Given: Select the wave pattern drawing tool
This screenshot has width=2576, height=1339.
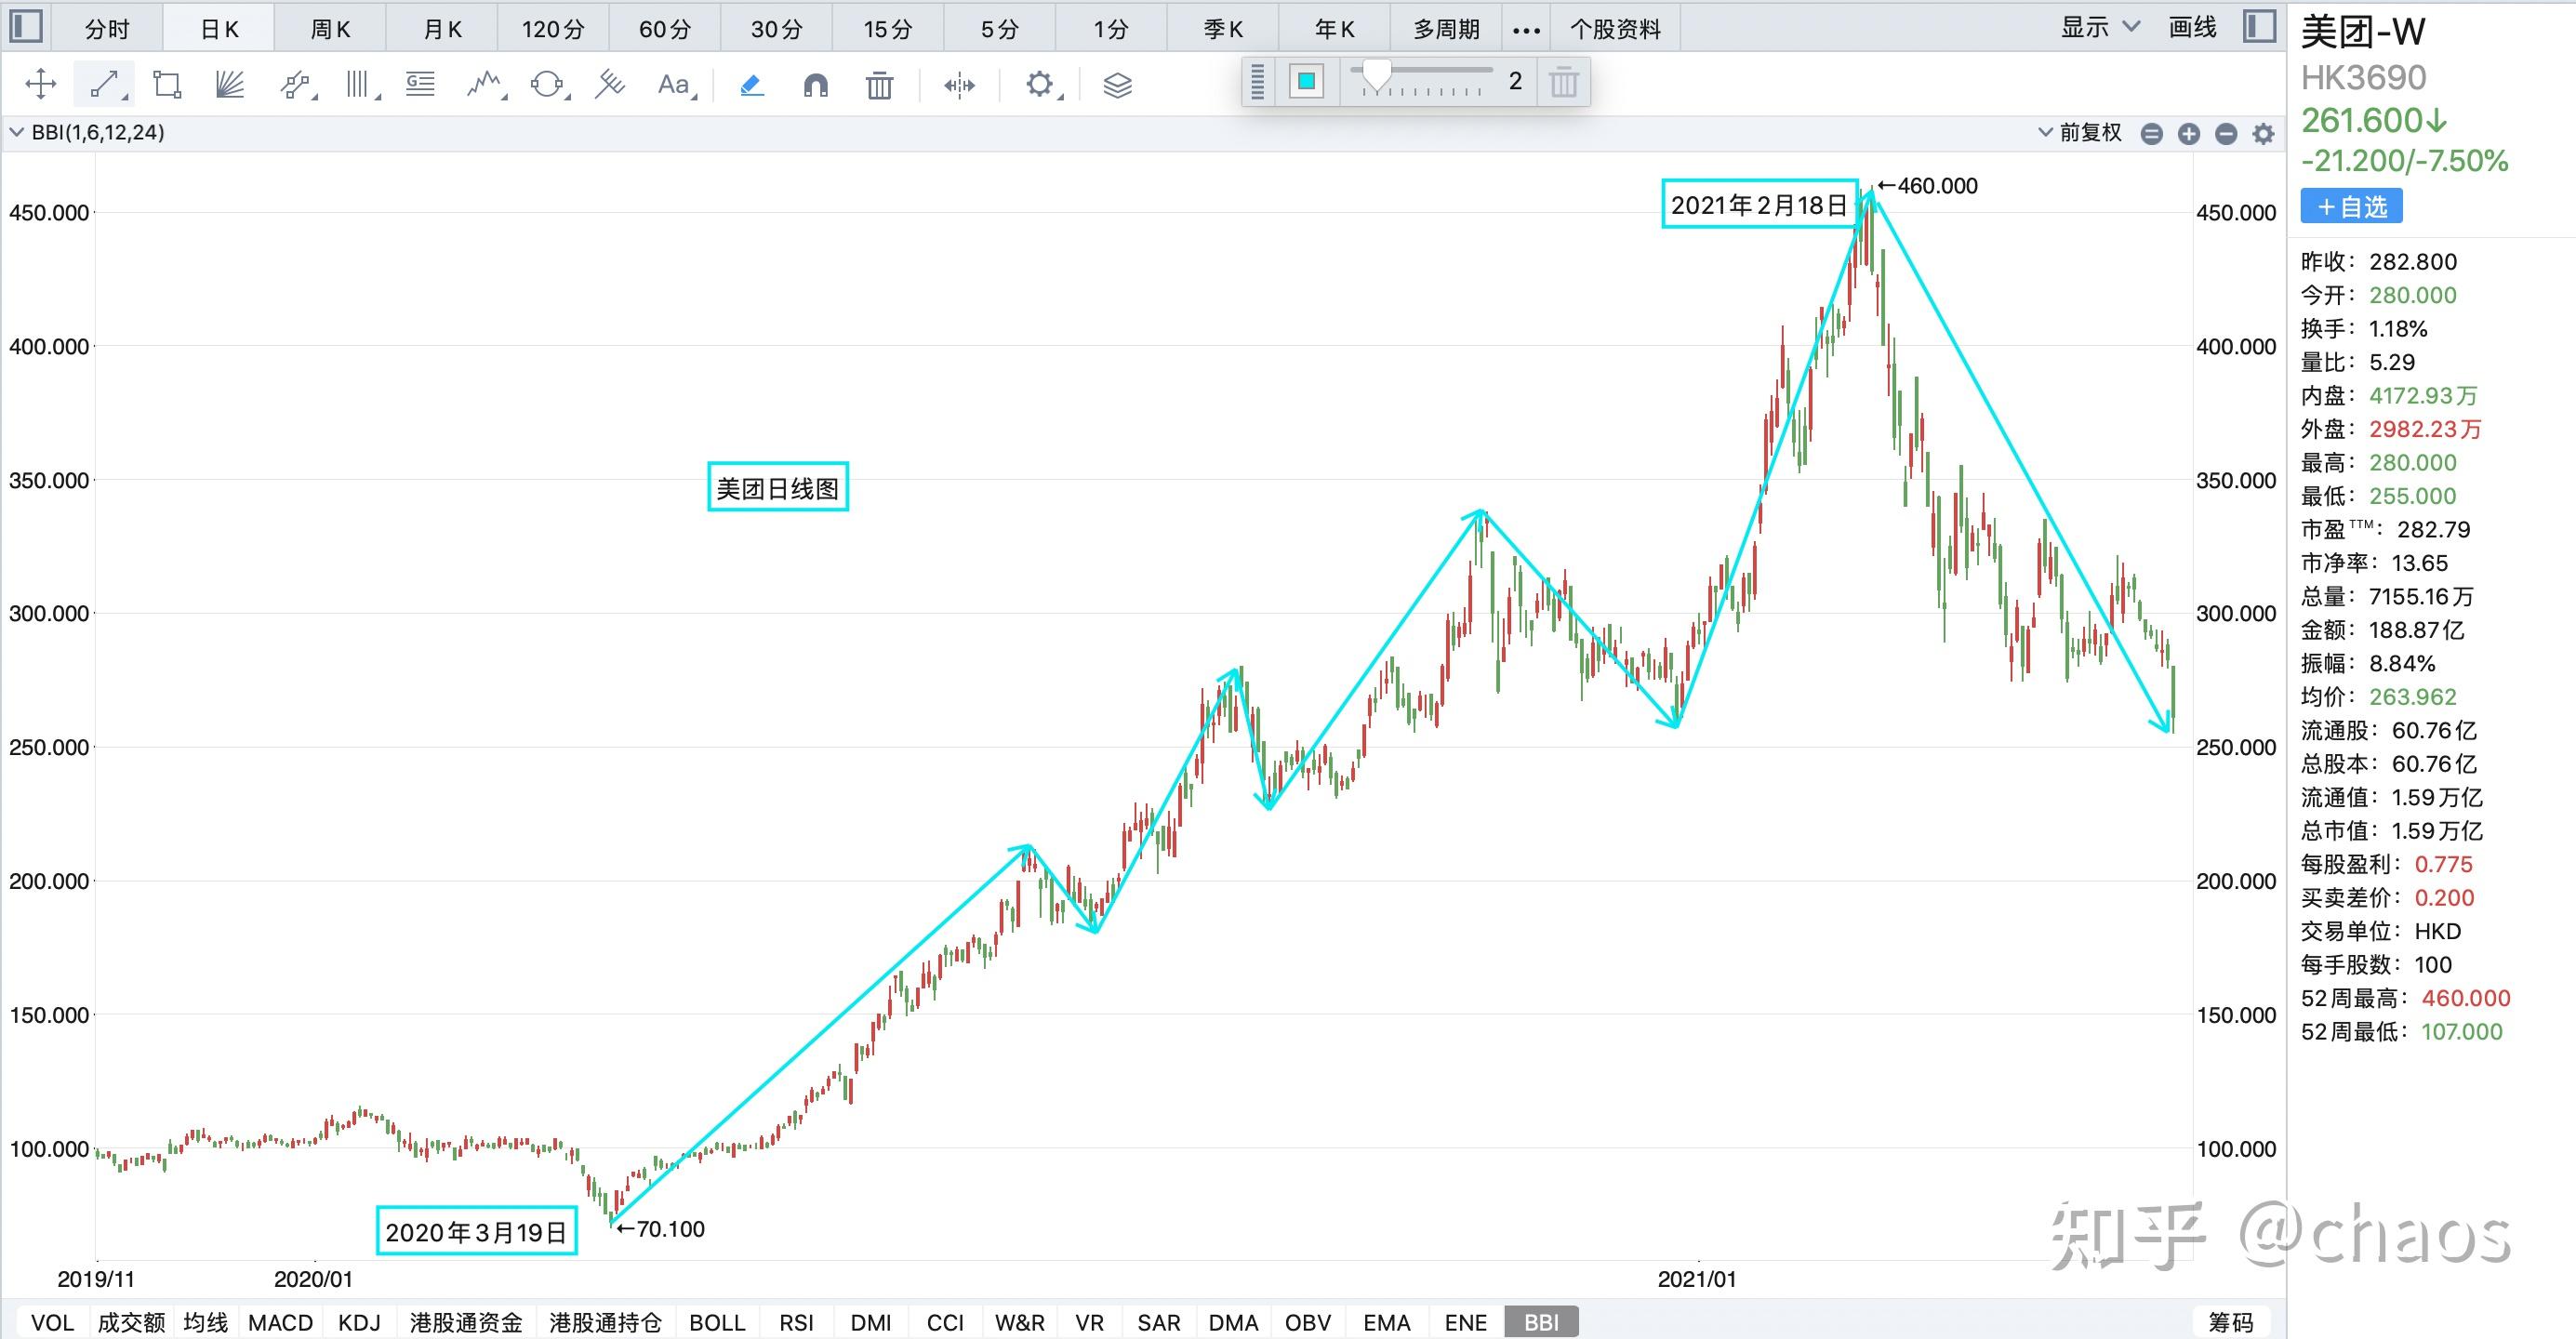Looking at the screenshot, I should tap(485, 84).
